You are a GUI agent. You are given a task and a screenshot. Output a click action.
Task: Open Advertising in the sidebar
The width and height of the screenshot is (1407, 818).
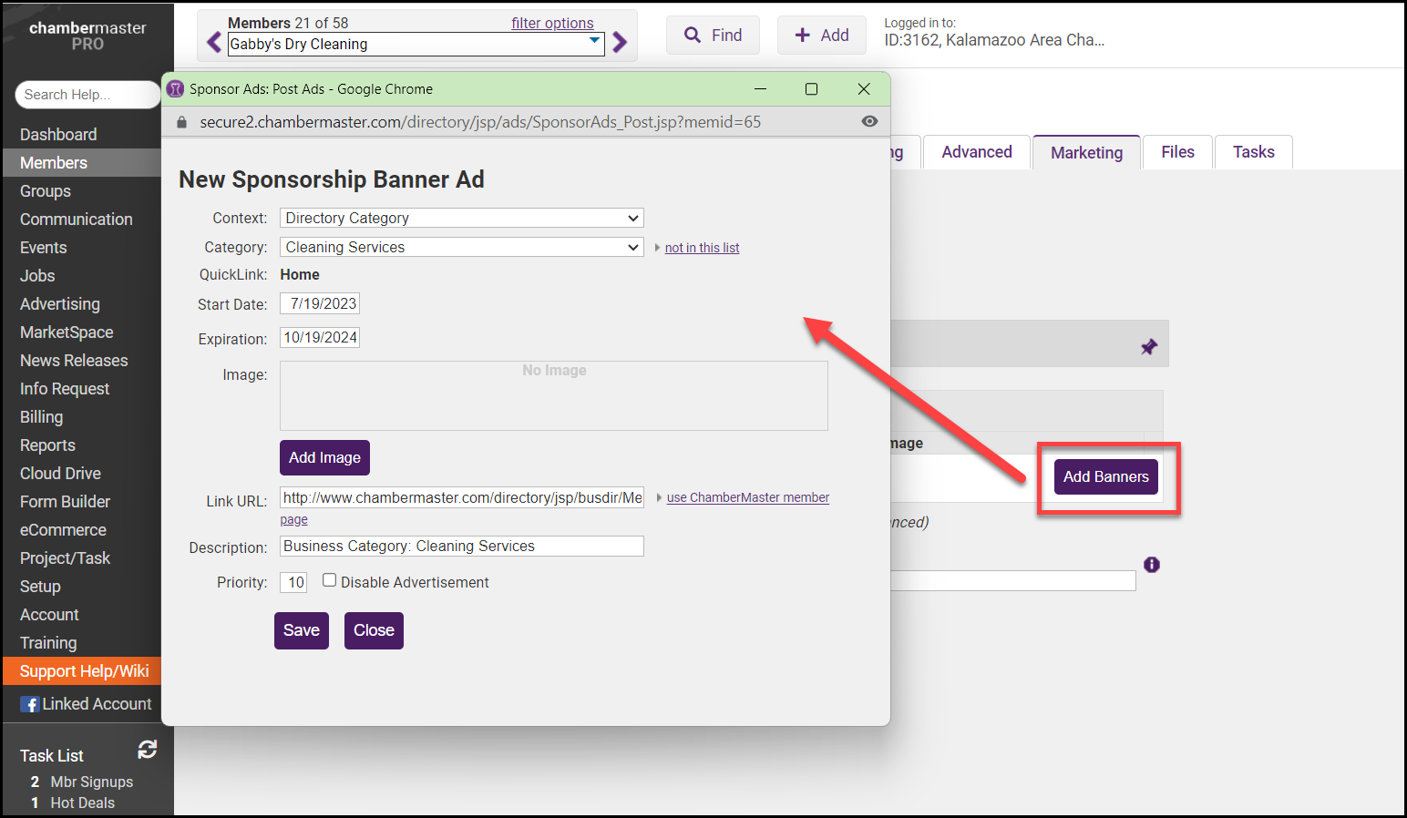[60, 304]
